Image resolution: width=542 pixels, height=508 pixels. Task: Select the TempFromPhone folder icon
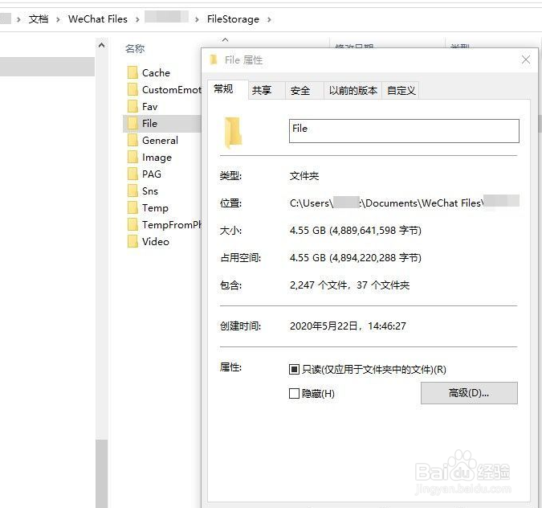pyautogui.click(x=132, y=224)
